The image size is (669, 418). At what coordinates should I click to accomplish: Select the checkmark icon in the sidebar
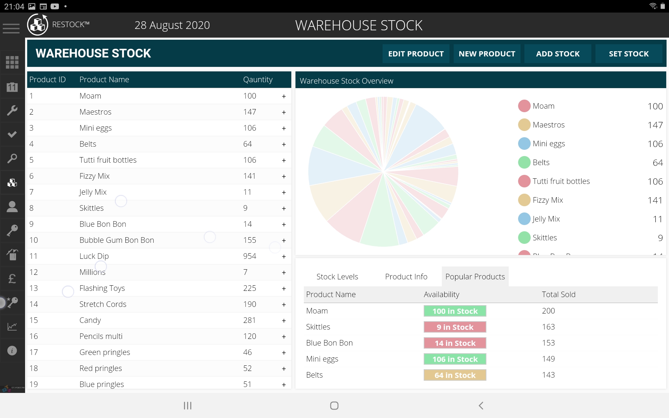pos(12,134)
